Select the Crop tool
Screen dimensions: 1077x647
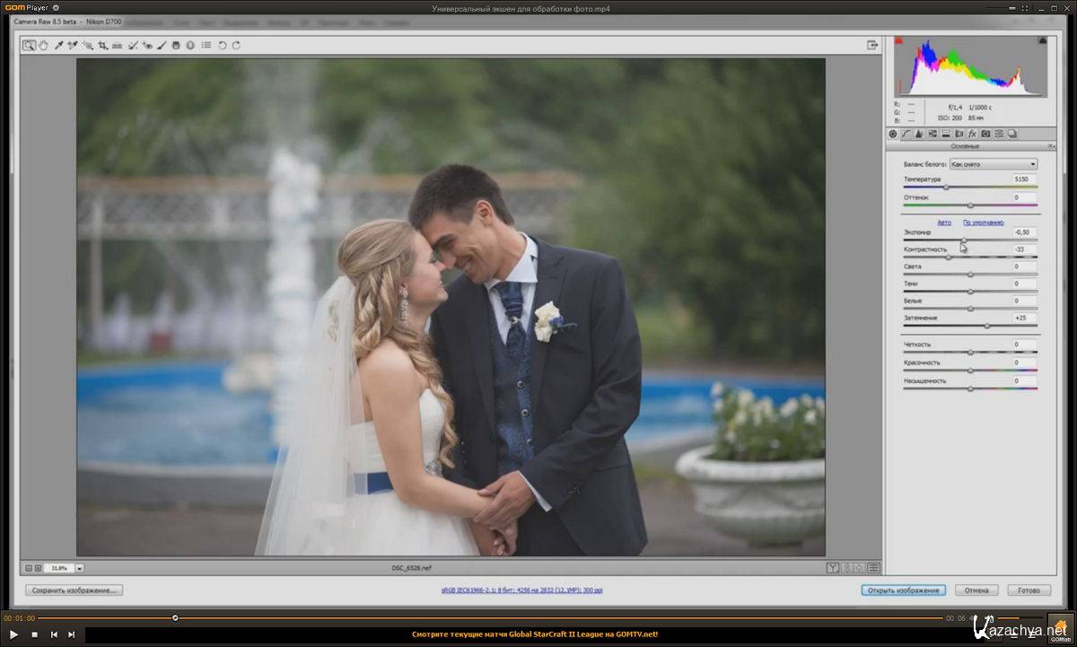coord(102,45)
